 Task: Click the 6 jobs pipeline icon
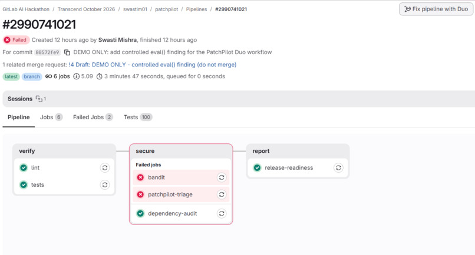[48, 76]
